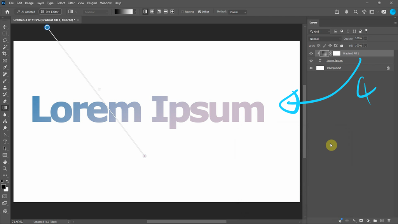Open the Normal blend mode dropdown

[325, 39]
